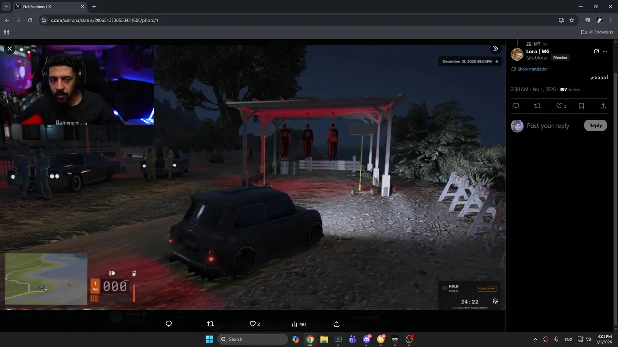The height and width of the screenshot is (347, 618).
Task: Open the @sxblona handle link
Action: [536, 58]
